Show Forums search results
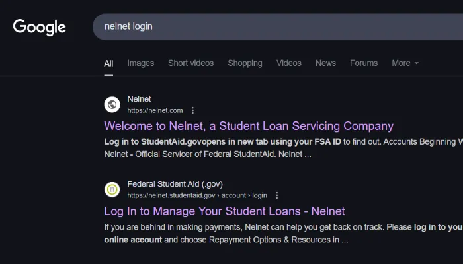This screenshot has height=264, width=463. (x=364, y=63)
